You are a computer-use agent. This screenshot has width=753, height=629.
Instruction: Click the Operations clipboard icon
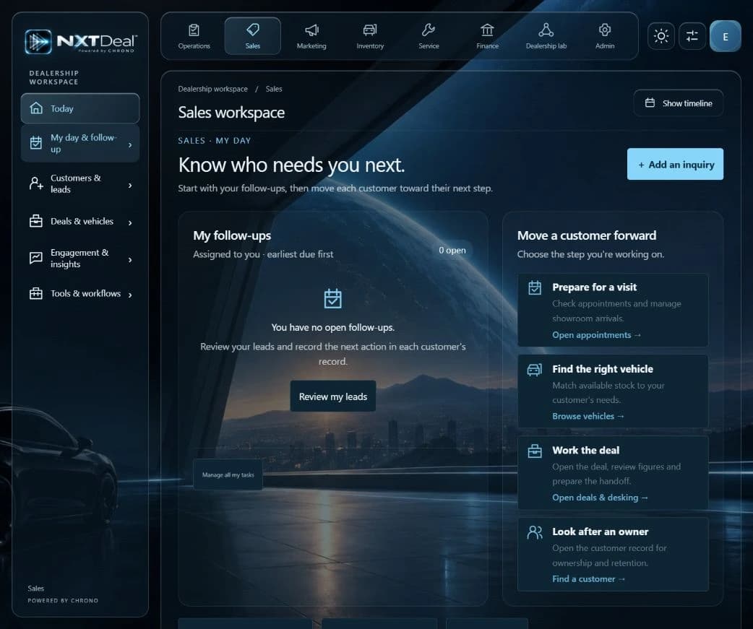[x=194, y=30]
